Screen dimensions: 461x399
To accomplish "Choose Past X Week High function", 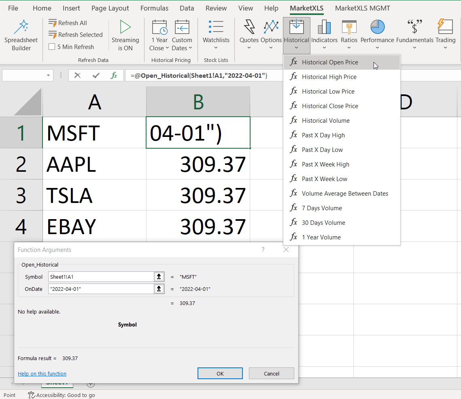I will click(325, 164).
